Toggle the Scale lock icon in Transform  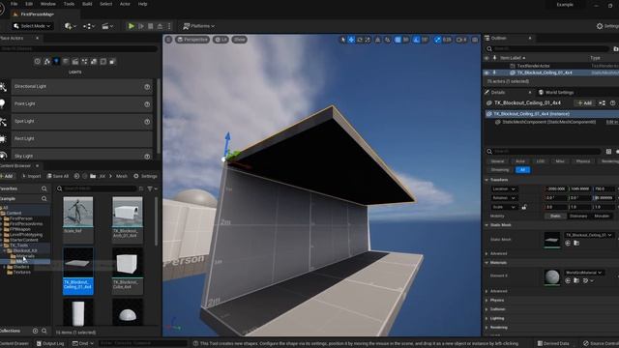524,207
